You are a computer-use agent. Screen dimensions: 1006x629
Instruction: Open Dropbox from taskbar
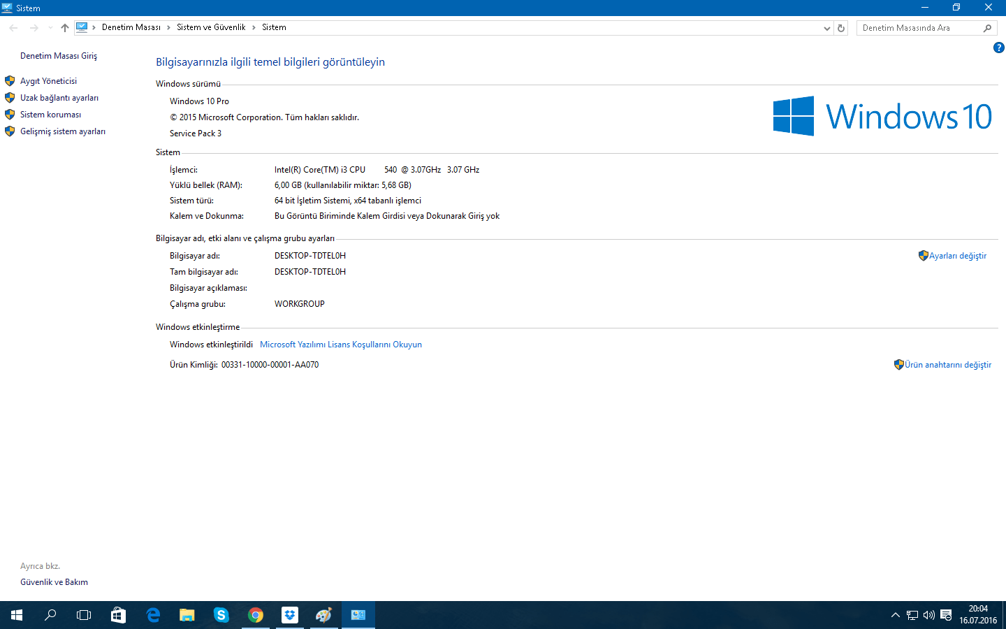pos(289,615)
